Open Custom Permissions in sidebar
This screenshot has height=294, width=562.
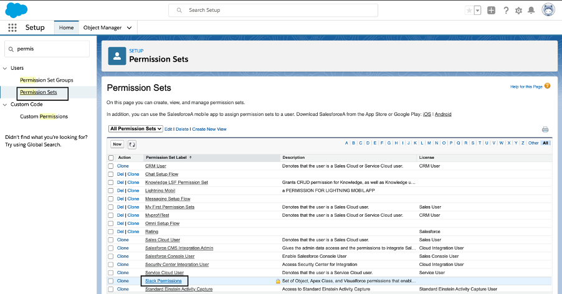pyautogui.click(x=44, y=116)
